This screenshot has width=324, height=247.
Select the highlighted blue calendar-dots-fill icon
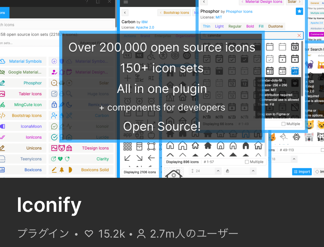point(295,71)
